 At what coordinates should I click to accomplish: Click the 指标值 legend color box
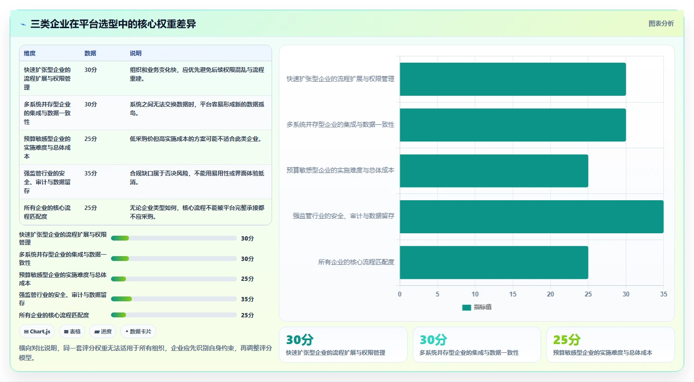(466, 307)
